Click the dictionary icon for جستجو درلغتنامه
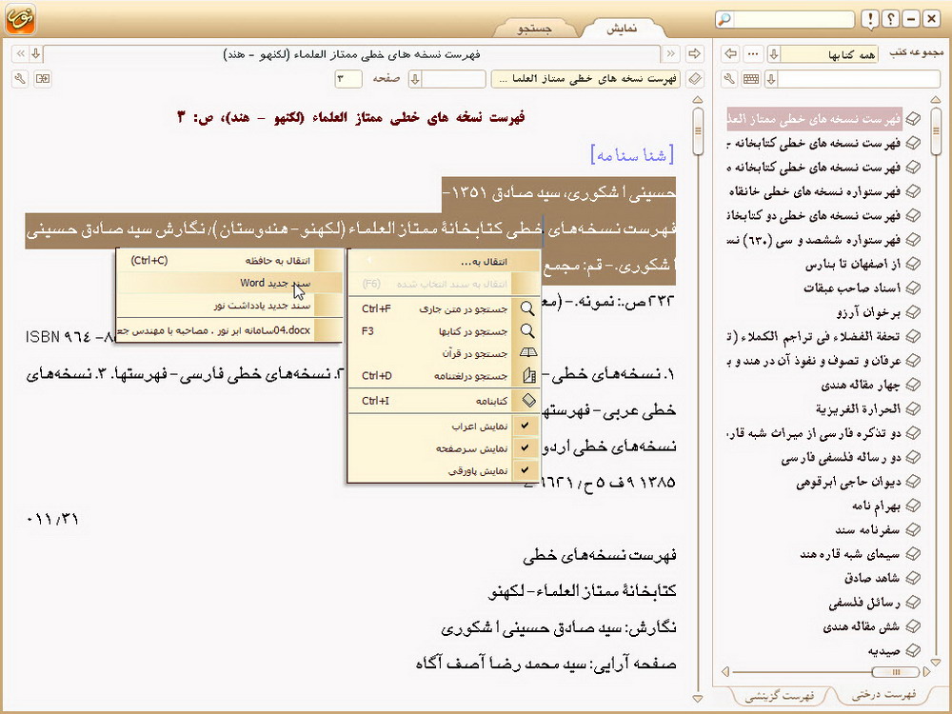 click(x=528, y=376)
